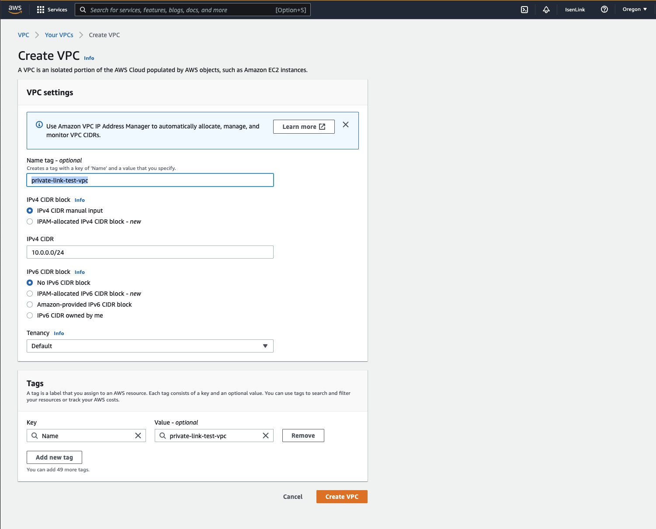Select IPAM-allocated IPv4 CIDR block option

pos(30,221)
